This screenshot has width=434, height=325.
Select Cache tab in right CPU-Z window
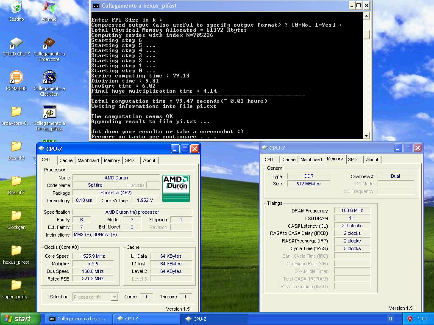(x=289, y=160)
